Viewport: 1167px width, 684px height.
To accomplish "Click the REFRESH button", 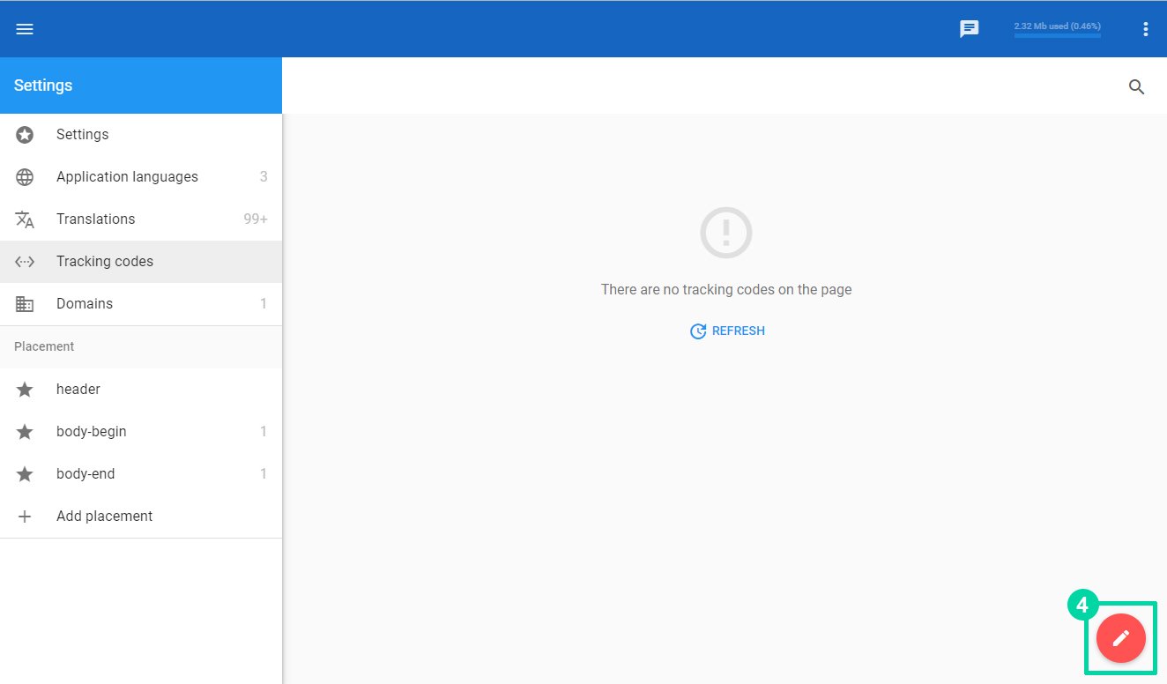I will point(727,331).
